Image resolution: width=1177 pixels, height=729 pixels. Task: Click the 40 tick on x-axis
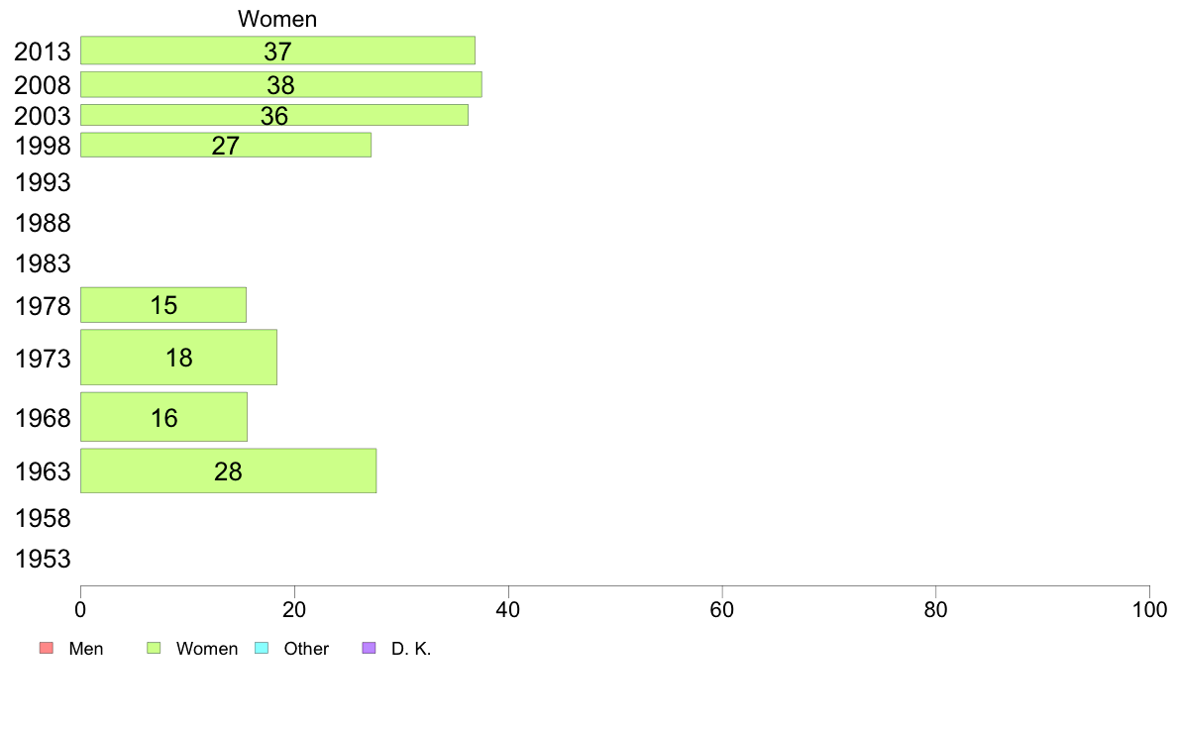point(508,609)
